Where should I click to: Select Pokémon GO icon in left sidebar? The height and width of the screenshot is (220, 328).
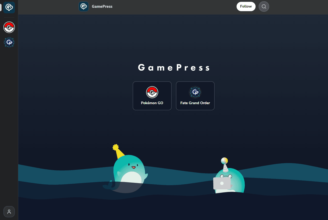(x=9, y=27)
